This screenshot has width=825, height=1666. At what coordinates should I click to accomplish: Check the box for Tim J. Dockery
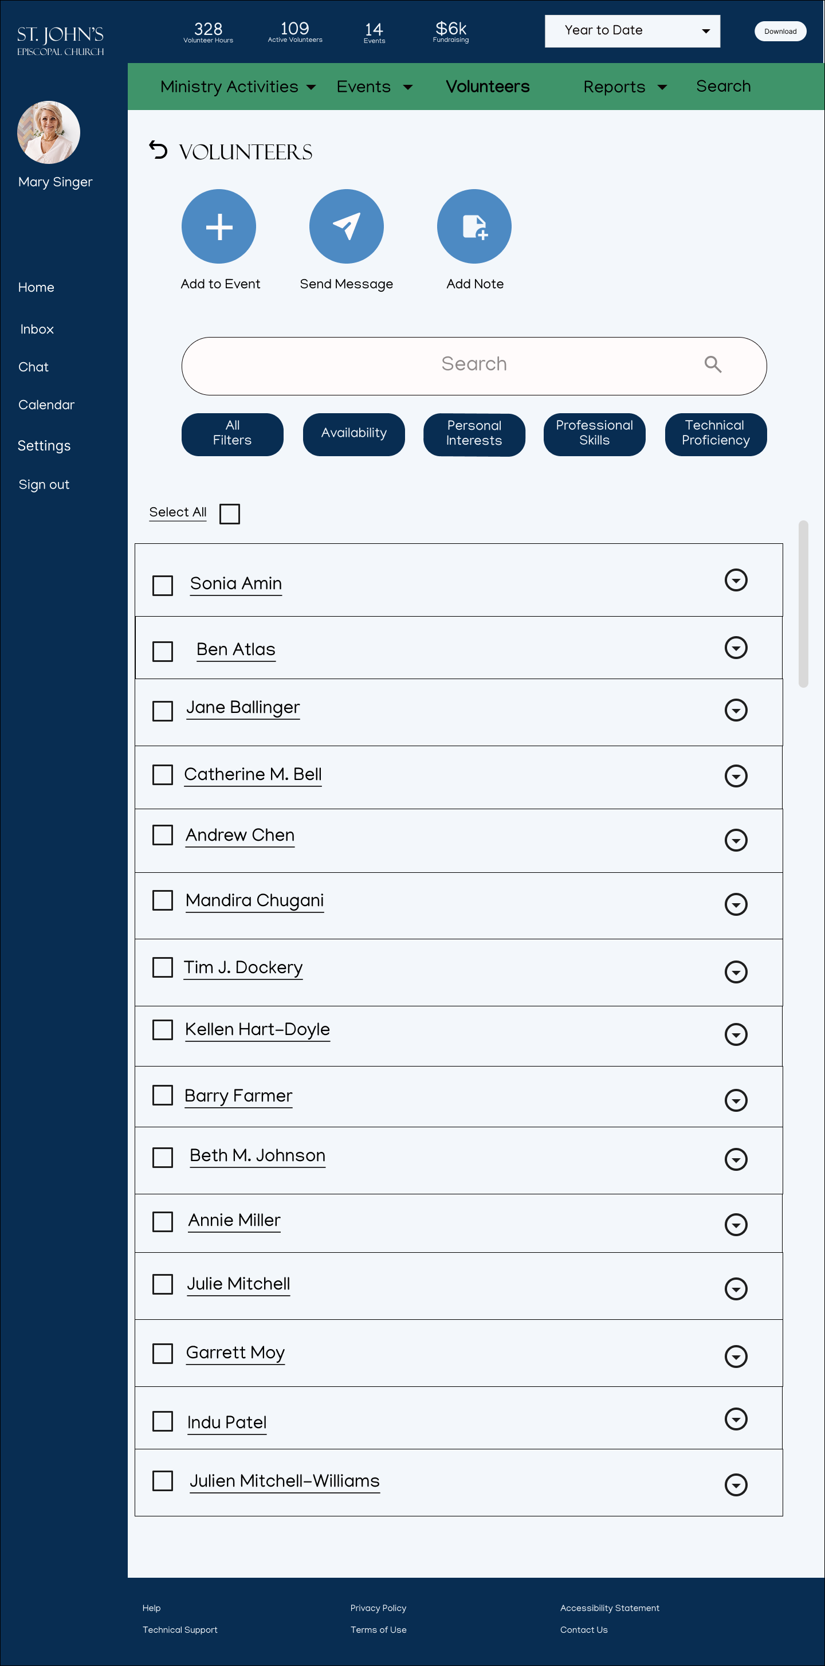pyautogui.click(x=162, y=967)
